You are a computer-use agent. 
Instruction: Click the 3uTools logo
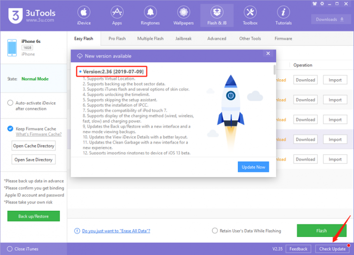[16, 16]
